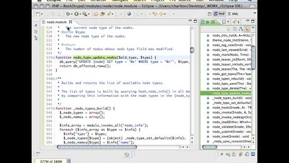Close the Outline view tab

213,22
